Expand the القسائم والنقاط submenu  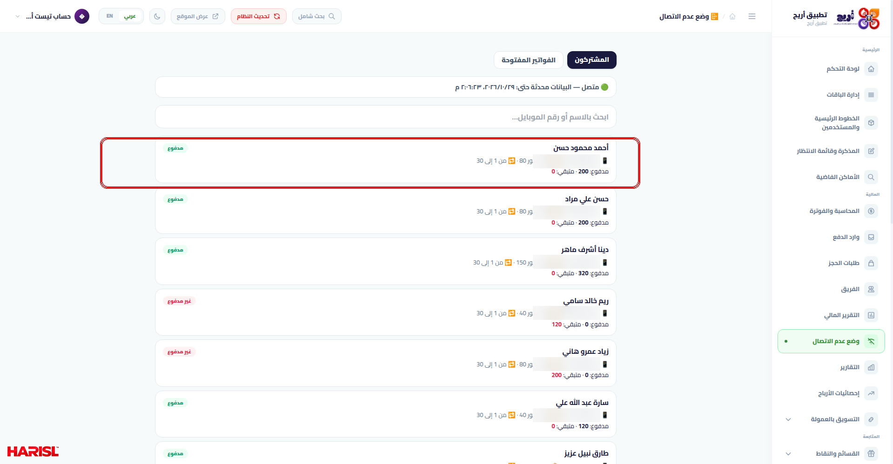788,454
